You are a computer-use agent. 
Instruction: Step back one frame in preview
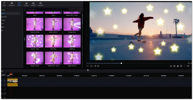[x=95, y=66]
